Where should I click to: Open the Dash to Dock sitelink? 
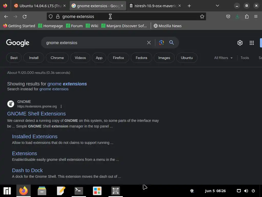27,170
